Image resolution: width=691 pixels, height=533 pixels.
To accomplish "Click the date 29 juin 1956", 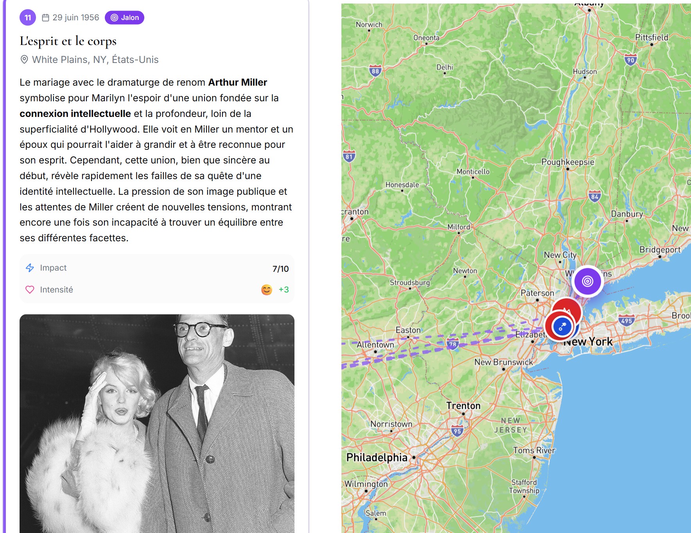I will point(76,18).
